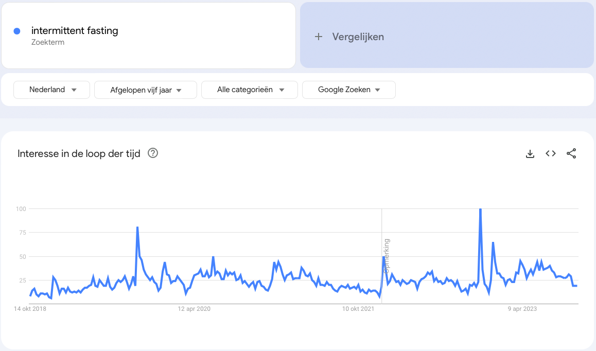Image resolution: width=596 pixels, height=351 pixels.
Task: Download the trends data
Action: pyautogui.click(x=530, y=153)
